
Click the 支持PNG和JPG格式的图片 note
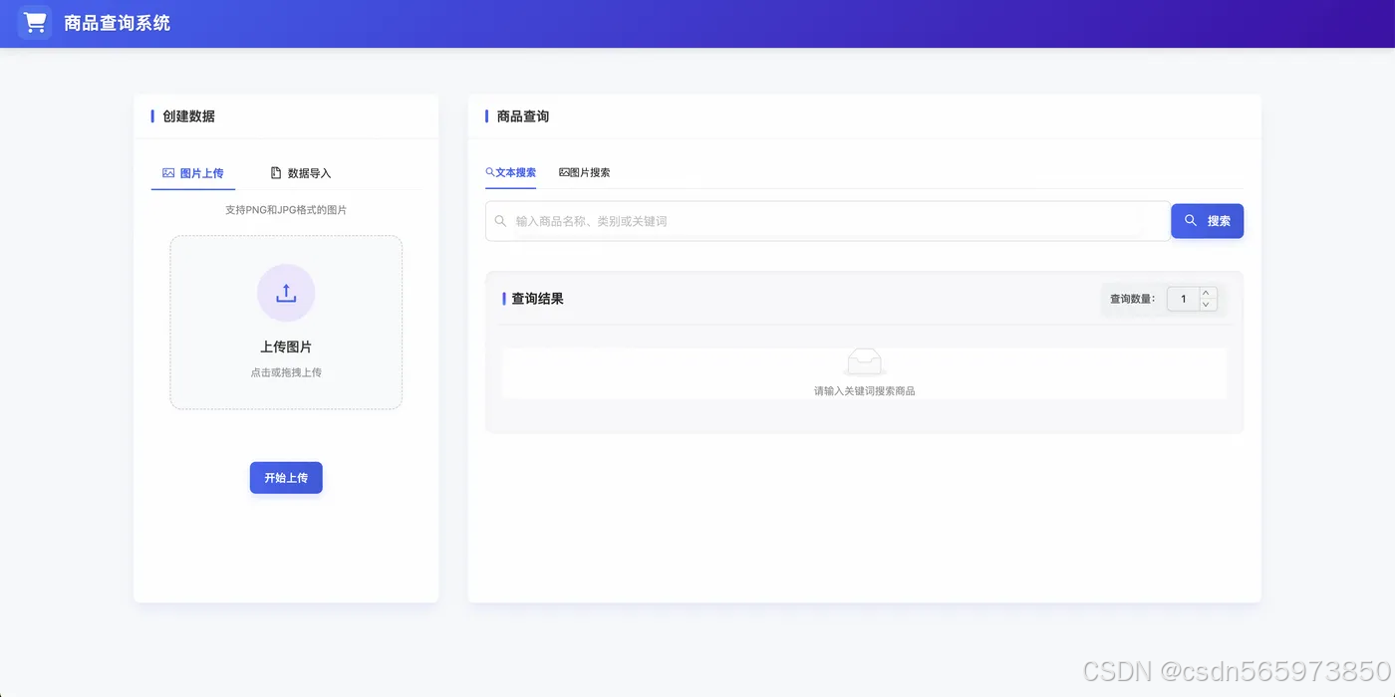(x=286, y=210)
